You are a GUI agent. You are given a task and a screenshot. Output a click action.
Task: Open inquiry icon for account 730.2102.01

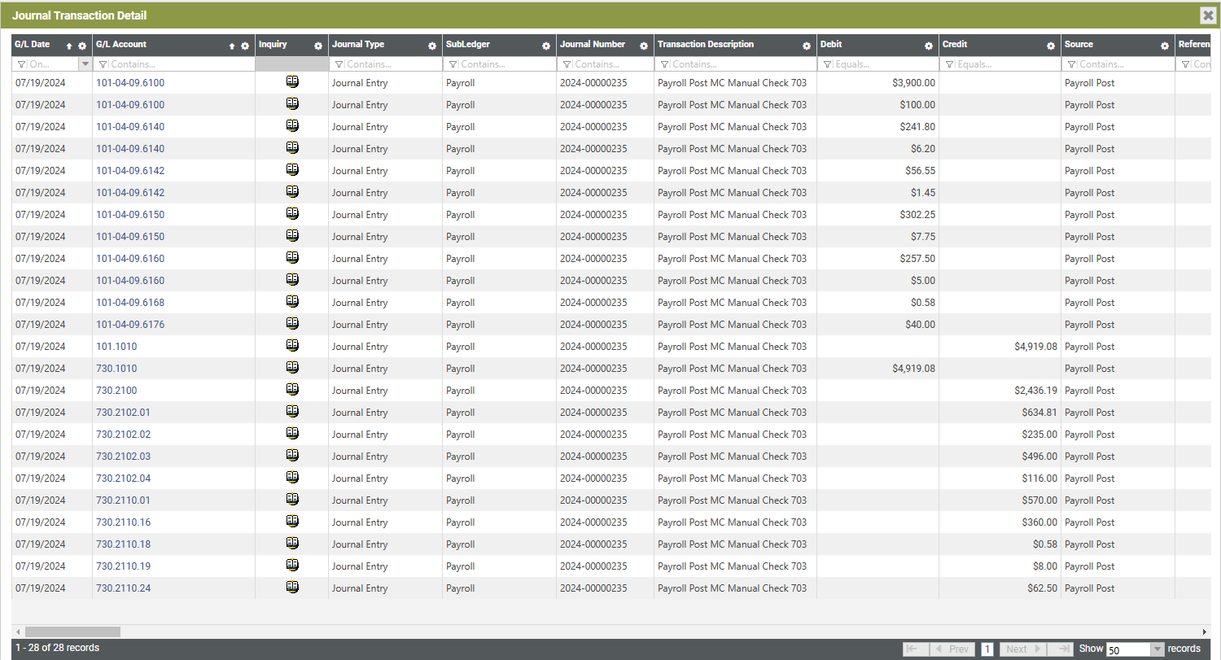click(x=292, y=411)
